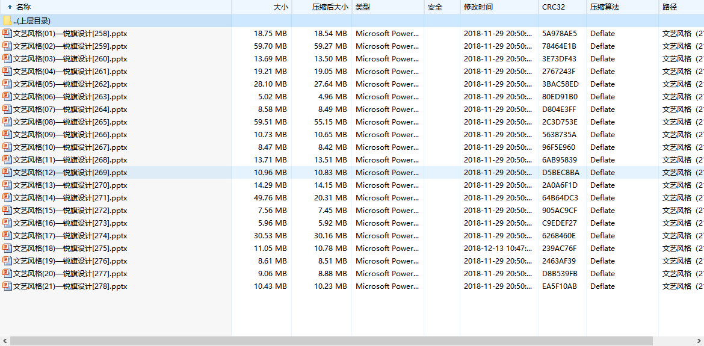The image size is (704, 346).
Task: Select PowerPoint icon of 文艺风格(07) file
Action: [7, 109]
